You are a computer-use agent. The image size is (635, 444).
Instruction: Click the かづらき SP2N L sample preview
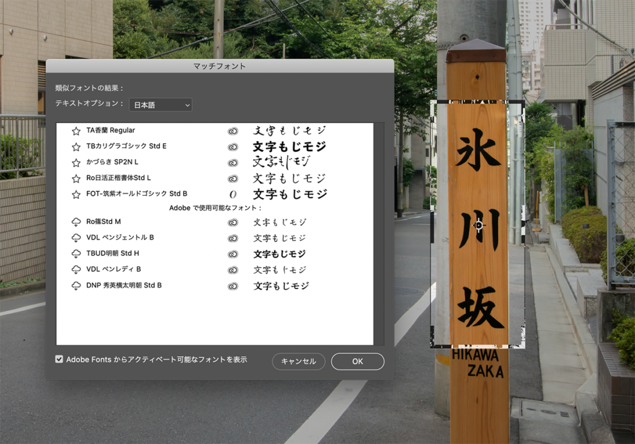[282, 162]
